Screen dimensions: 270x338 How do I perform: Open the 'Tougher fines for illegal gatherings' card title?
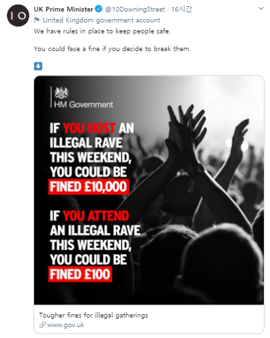point(93,316)
